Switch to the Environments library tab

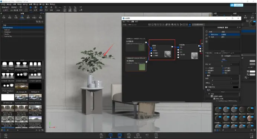tap(22, 17)
